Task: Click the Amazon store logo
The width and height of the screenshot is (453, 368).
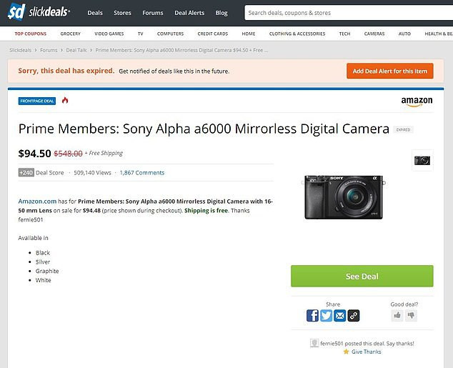Action: [417, 101]
